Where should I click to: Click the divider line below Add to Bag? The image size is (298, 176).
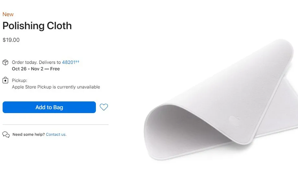click(55, 124)
